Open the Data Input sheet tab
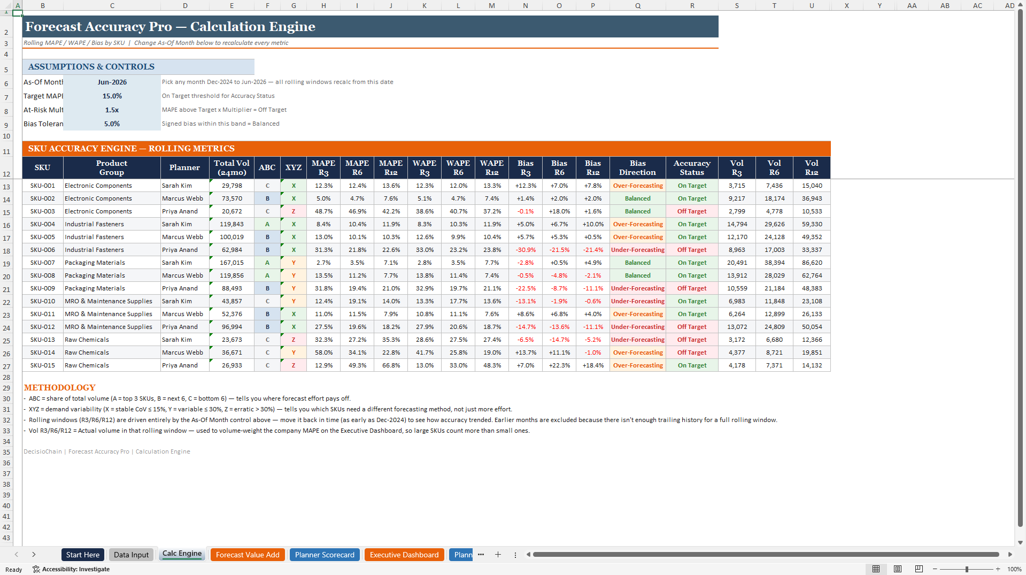The height and width of the screenshot is (575, 1026). (x=131, y=555)
